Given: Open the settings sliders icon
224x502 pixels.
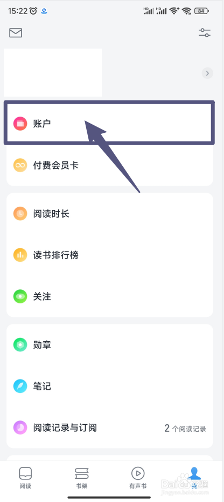Looking at the screenshot, I should [205, 32].
